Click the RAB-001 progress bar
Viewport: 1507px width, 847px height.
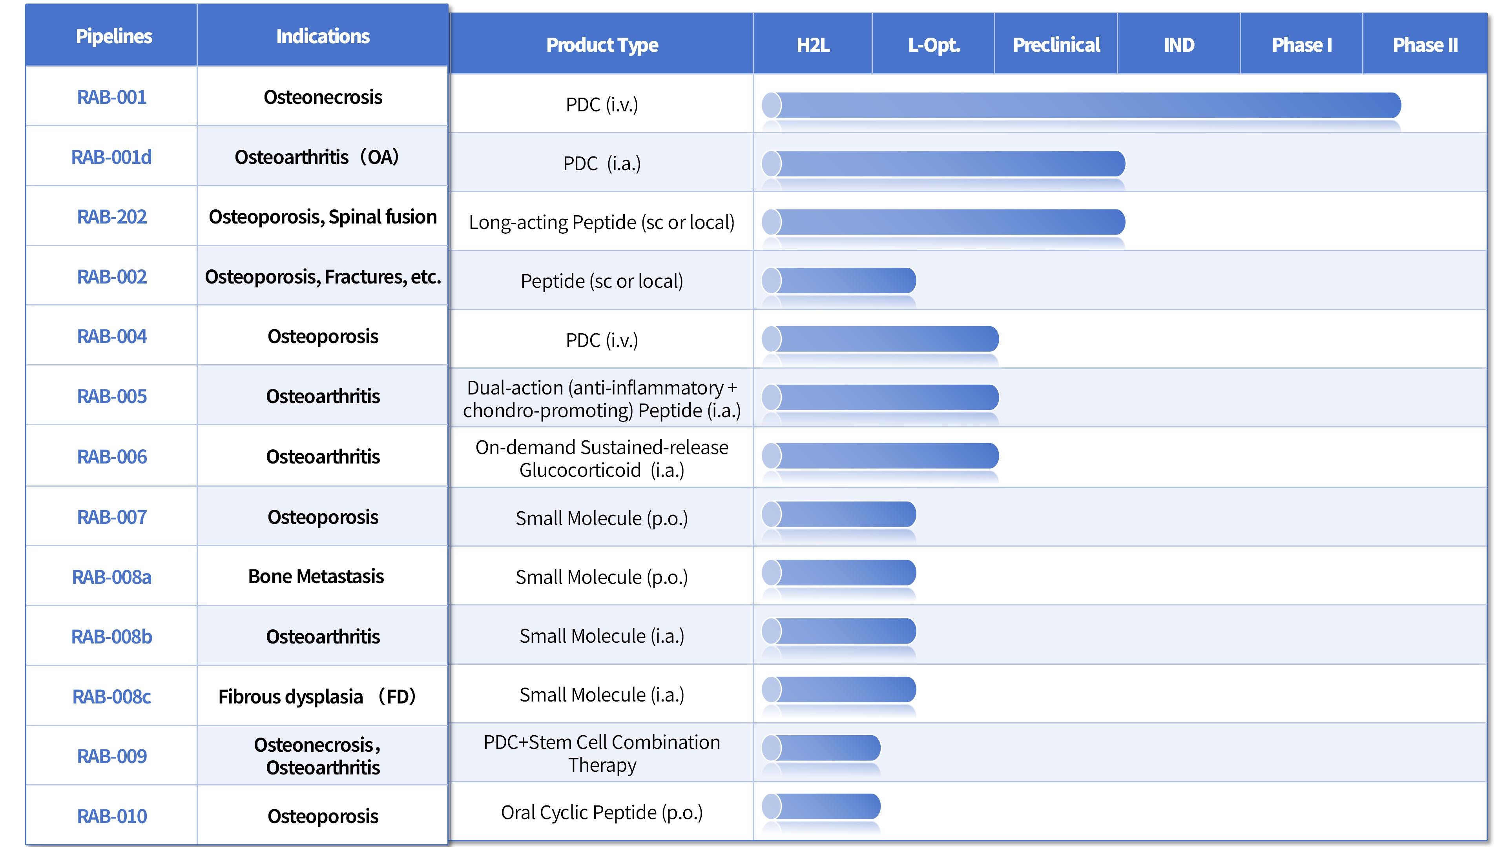tap(1081, 105)
